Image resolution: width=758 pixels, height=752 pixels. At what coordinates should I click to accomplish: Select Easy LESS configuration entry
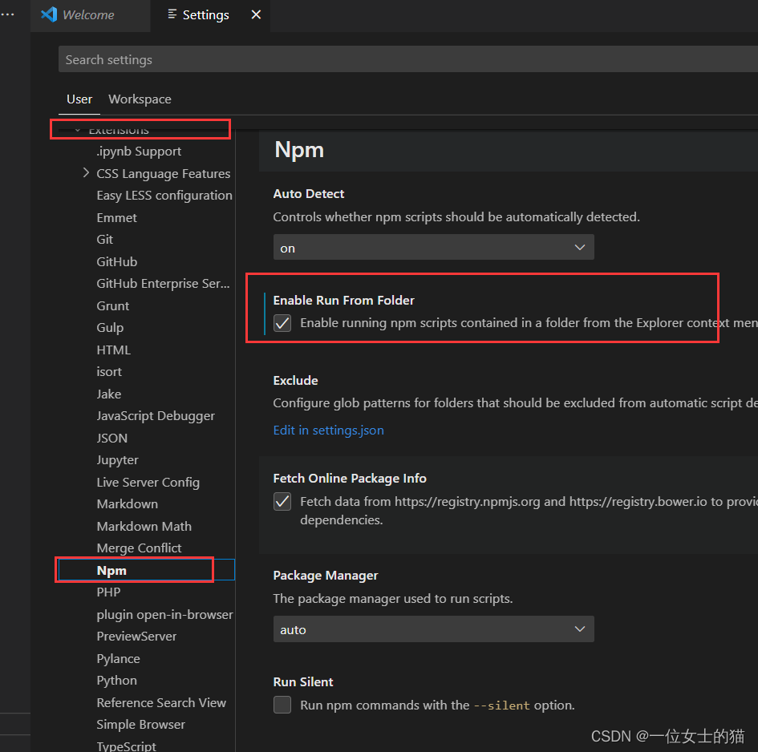tap(164, 196)
